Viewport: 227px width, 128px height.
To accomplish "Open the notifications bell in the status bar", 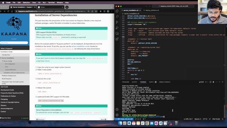I will 223,119.
